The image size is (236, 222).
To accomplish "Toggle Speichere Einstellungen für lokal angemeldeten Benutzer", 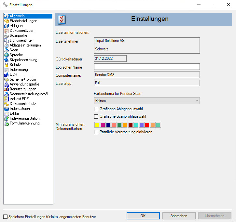I will (5, 216).
